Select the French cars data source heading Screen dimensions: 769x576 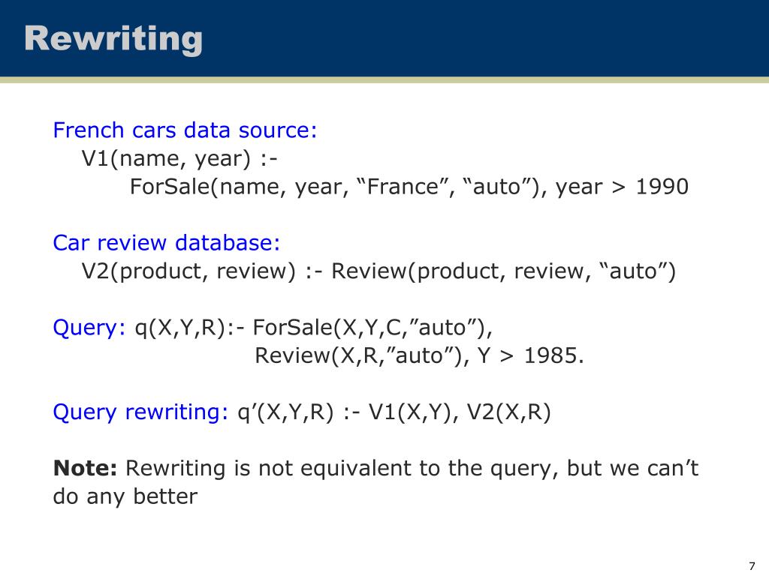point(185,130)
